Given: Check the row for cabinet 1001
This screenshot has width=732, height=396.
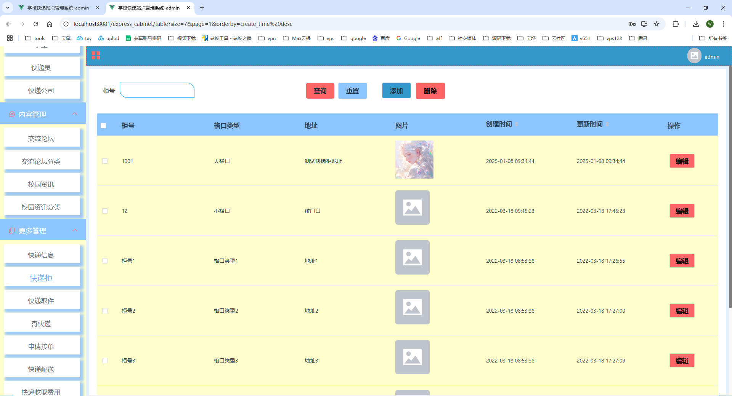Looking at the screenshot, I should pyautogui.click(x=105, y=161).
